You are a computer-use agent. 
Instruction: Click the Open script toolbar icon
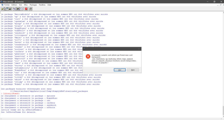click(3, 9)
